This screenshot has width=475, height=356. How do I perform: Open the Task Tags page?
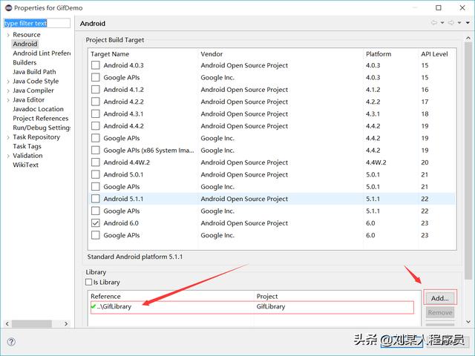coord(27,146)
